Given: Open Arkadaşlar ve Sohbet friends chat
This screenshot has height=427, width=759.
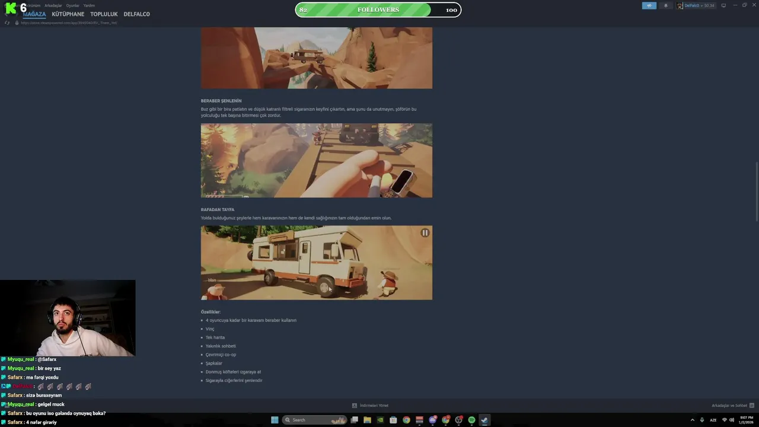Looking at the screenshot, I should click(x=729, y=406).
